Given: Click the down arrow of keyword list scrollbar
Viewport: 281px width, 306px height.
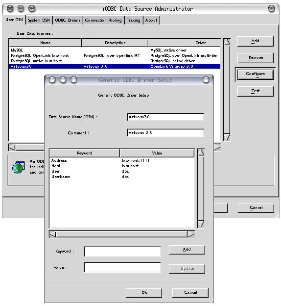Looking at the screenshot, I should click(201, 225).
